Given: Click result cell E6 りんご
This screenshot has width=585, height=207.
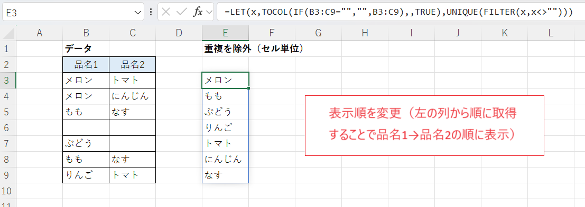Looking at the screenshot, I should click(x=225, y=127).
